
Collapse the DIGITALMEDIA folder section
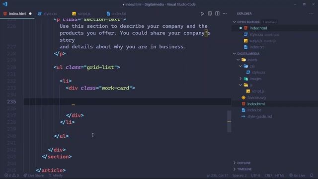[x=235, y=53]
